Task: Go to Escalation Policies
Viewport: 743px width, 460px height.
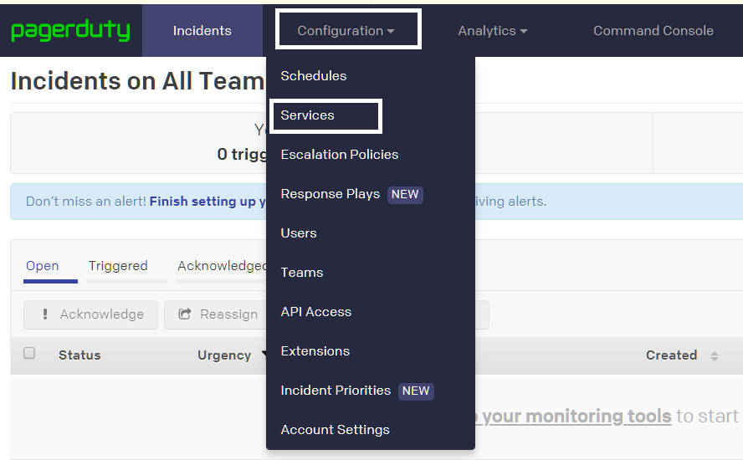Action: pos(340,155)
